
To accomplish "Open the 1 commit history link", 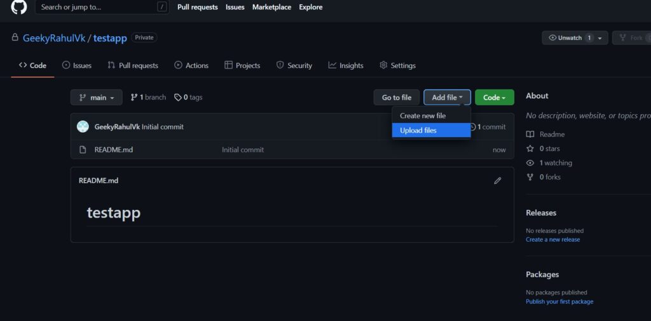I will [x=488, y=127].
